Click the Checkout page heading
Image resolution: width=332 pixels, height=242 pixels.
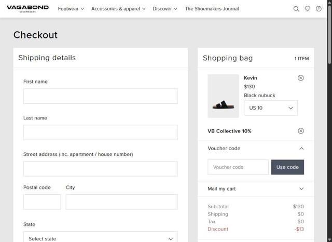pos(35,35)
